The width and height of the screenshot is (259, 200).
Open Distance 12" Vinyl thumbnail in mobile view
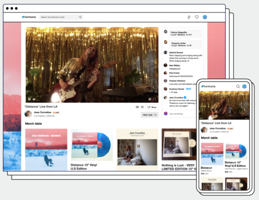point(236,151)
